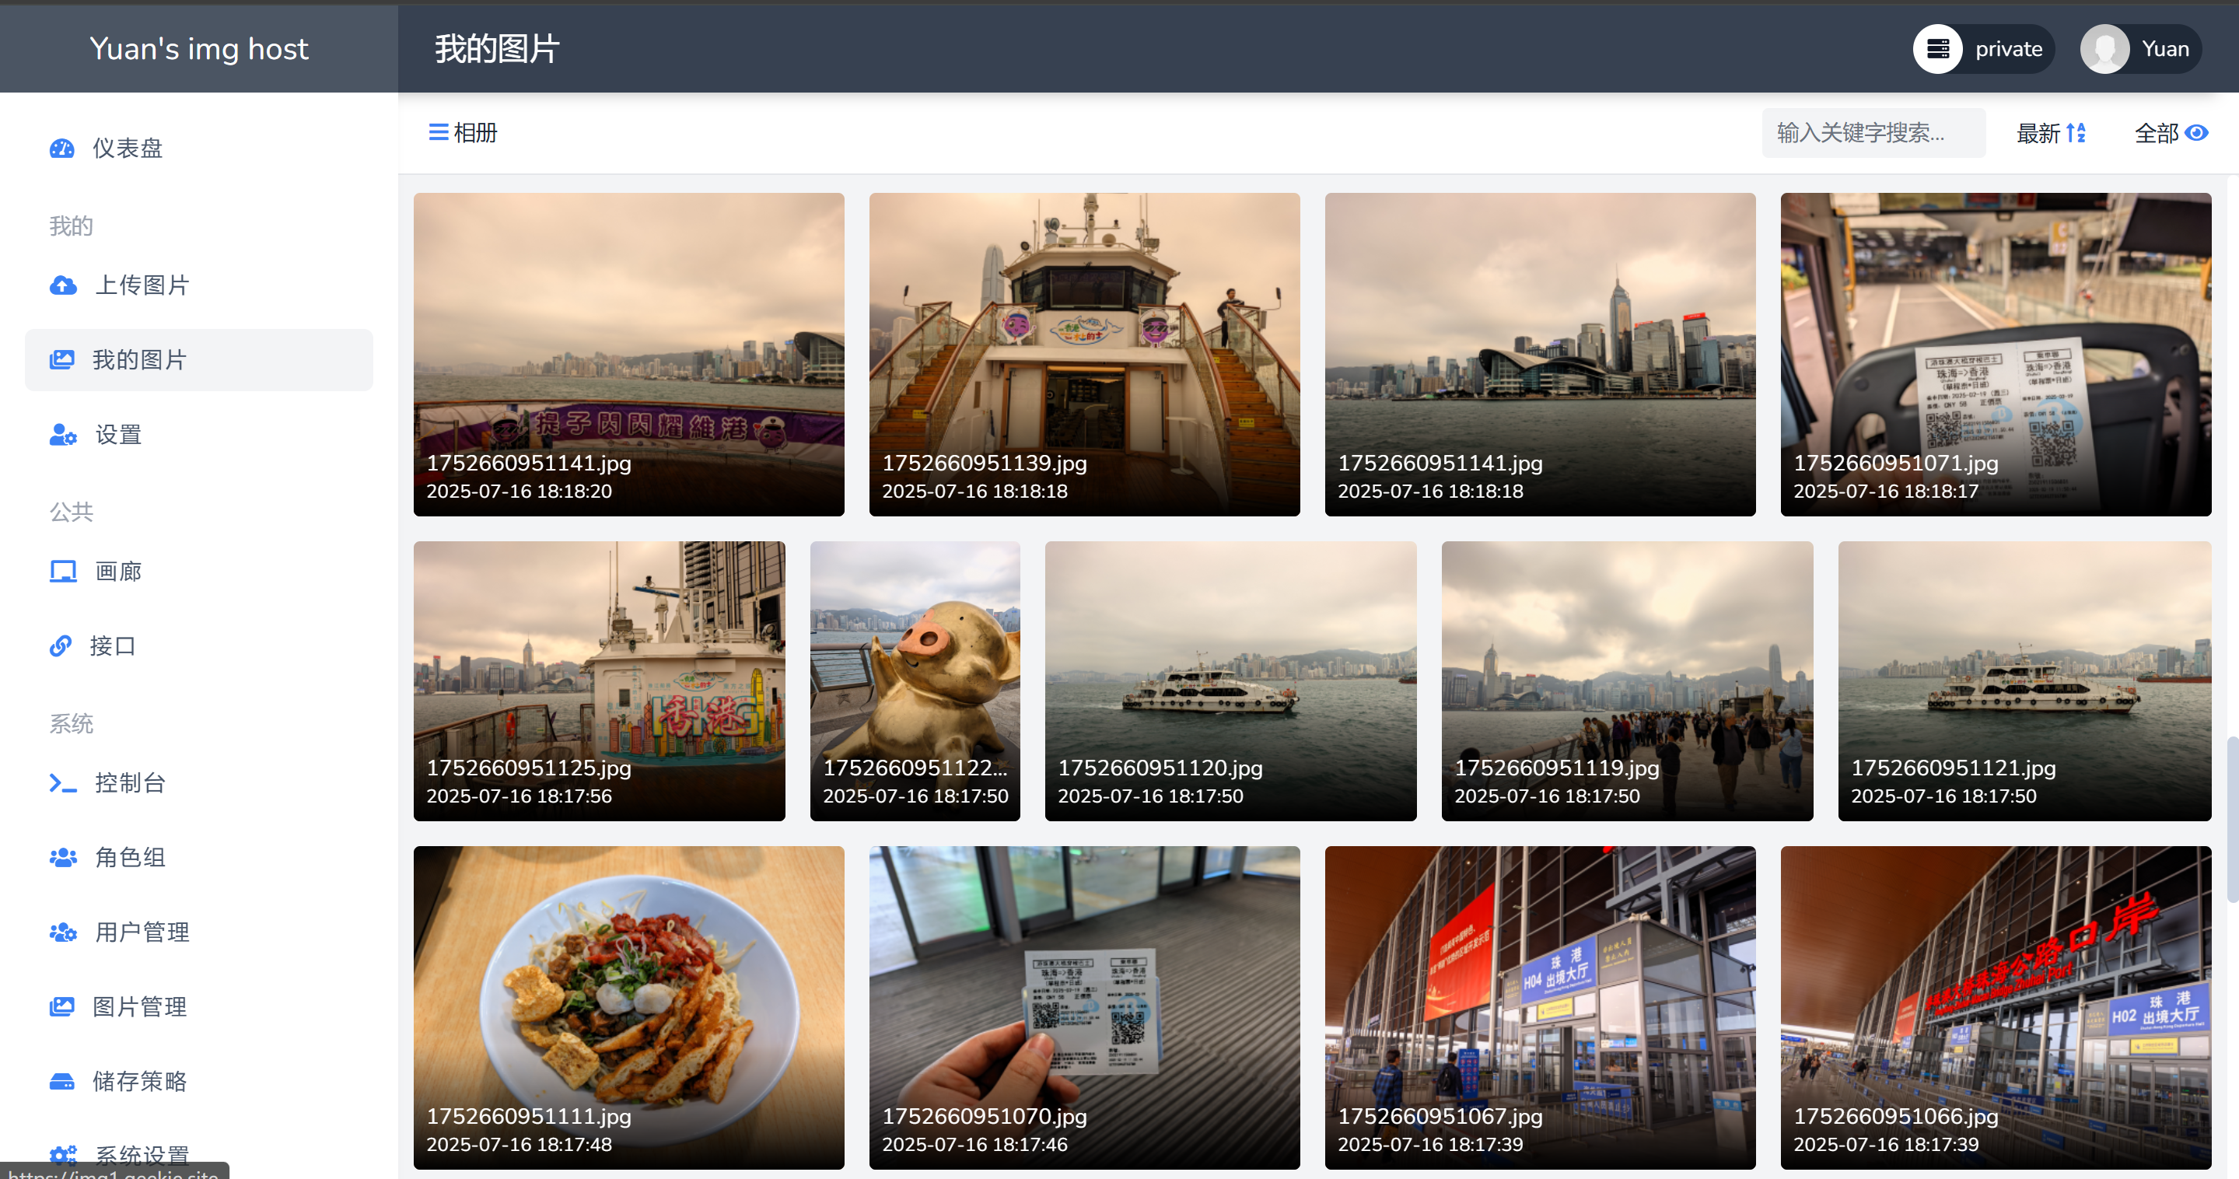Open the 控制台 terminal icon
Image resolution: width=2239 pixels, height=1179 pixels.
(x=62, y=782)
